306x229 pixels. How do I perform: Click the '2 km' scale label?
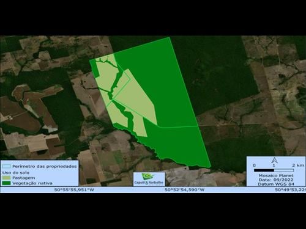(x=298, y=165)
